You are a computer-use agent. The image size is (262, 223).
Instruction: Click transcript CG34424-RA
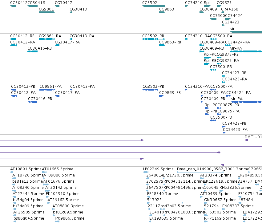point(238,42)
